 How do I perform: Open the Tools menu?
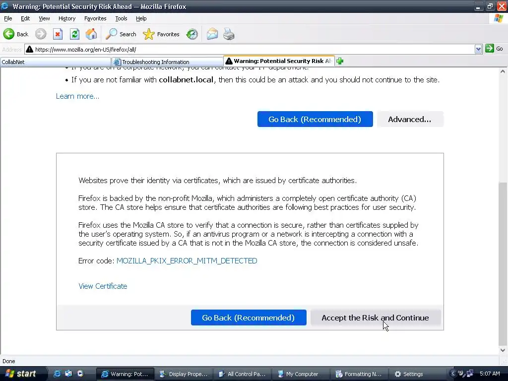[x=121, y=18]
